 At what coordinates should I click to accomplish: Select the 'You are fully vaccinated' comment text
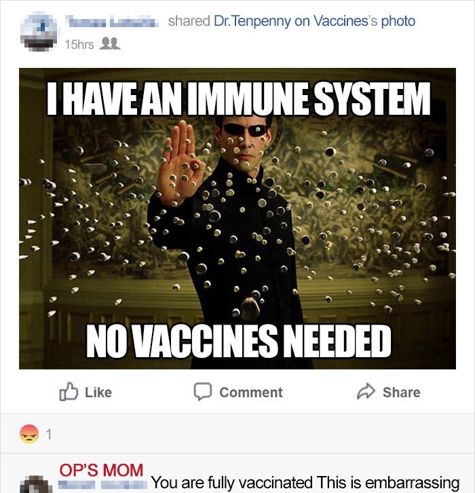click(x=305, y=482)
